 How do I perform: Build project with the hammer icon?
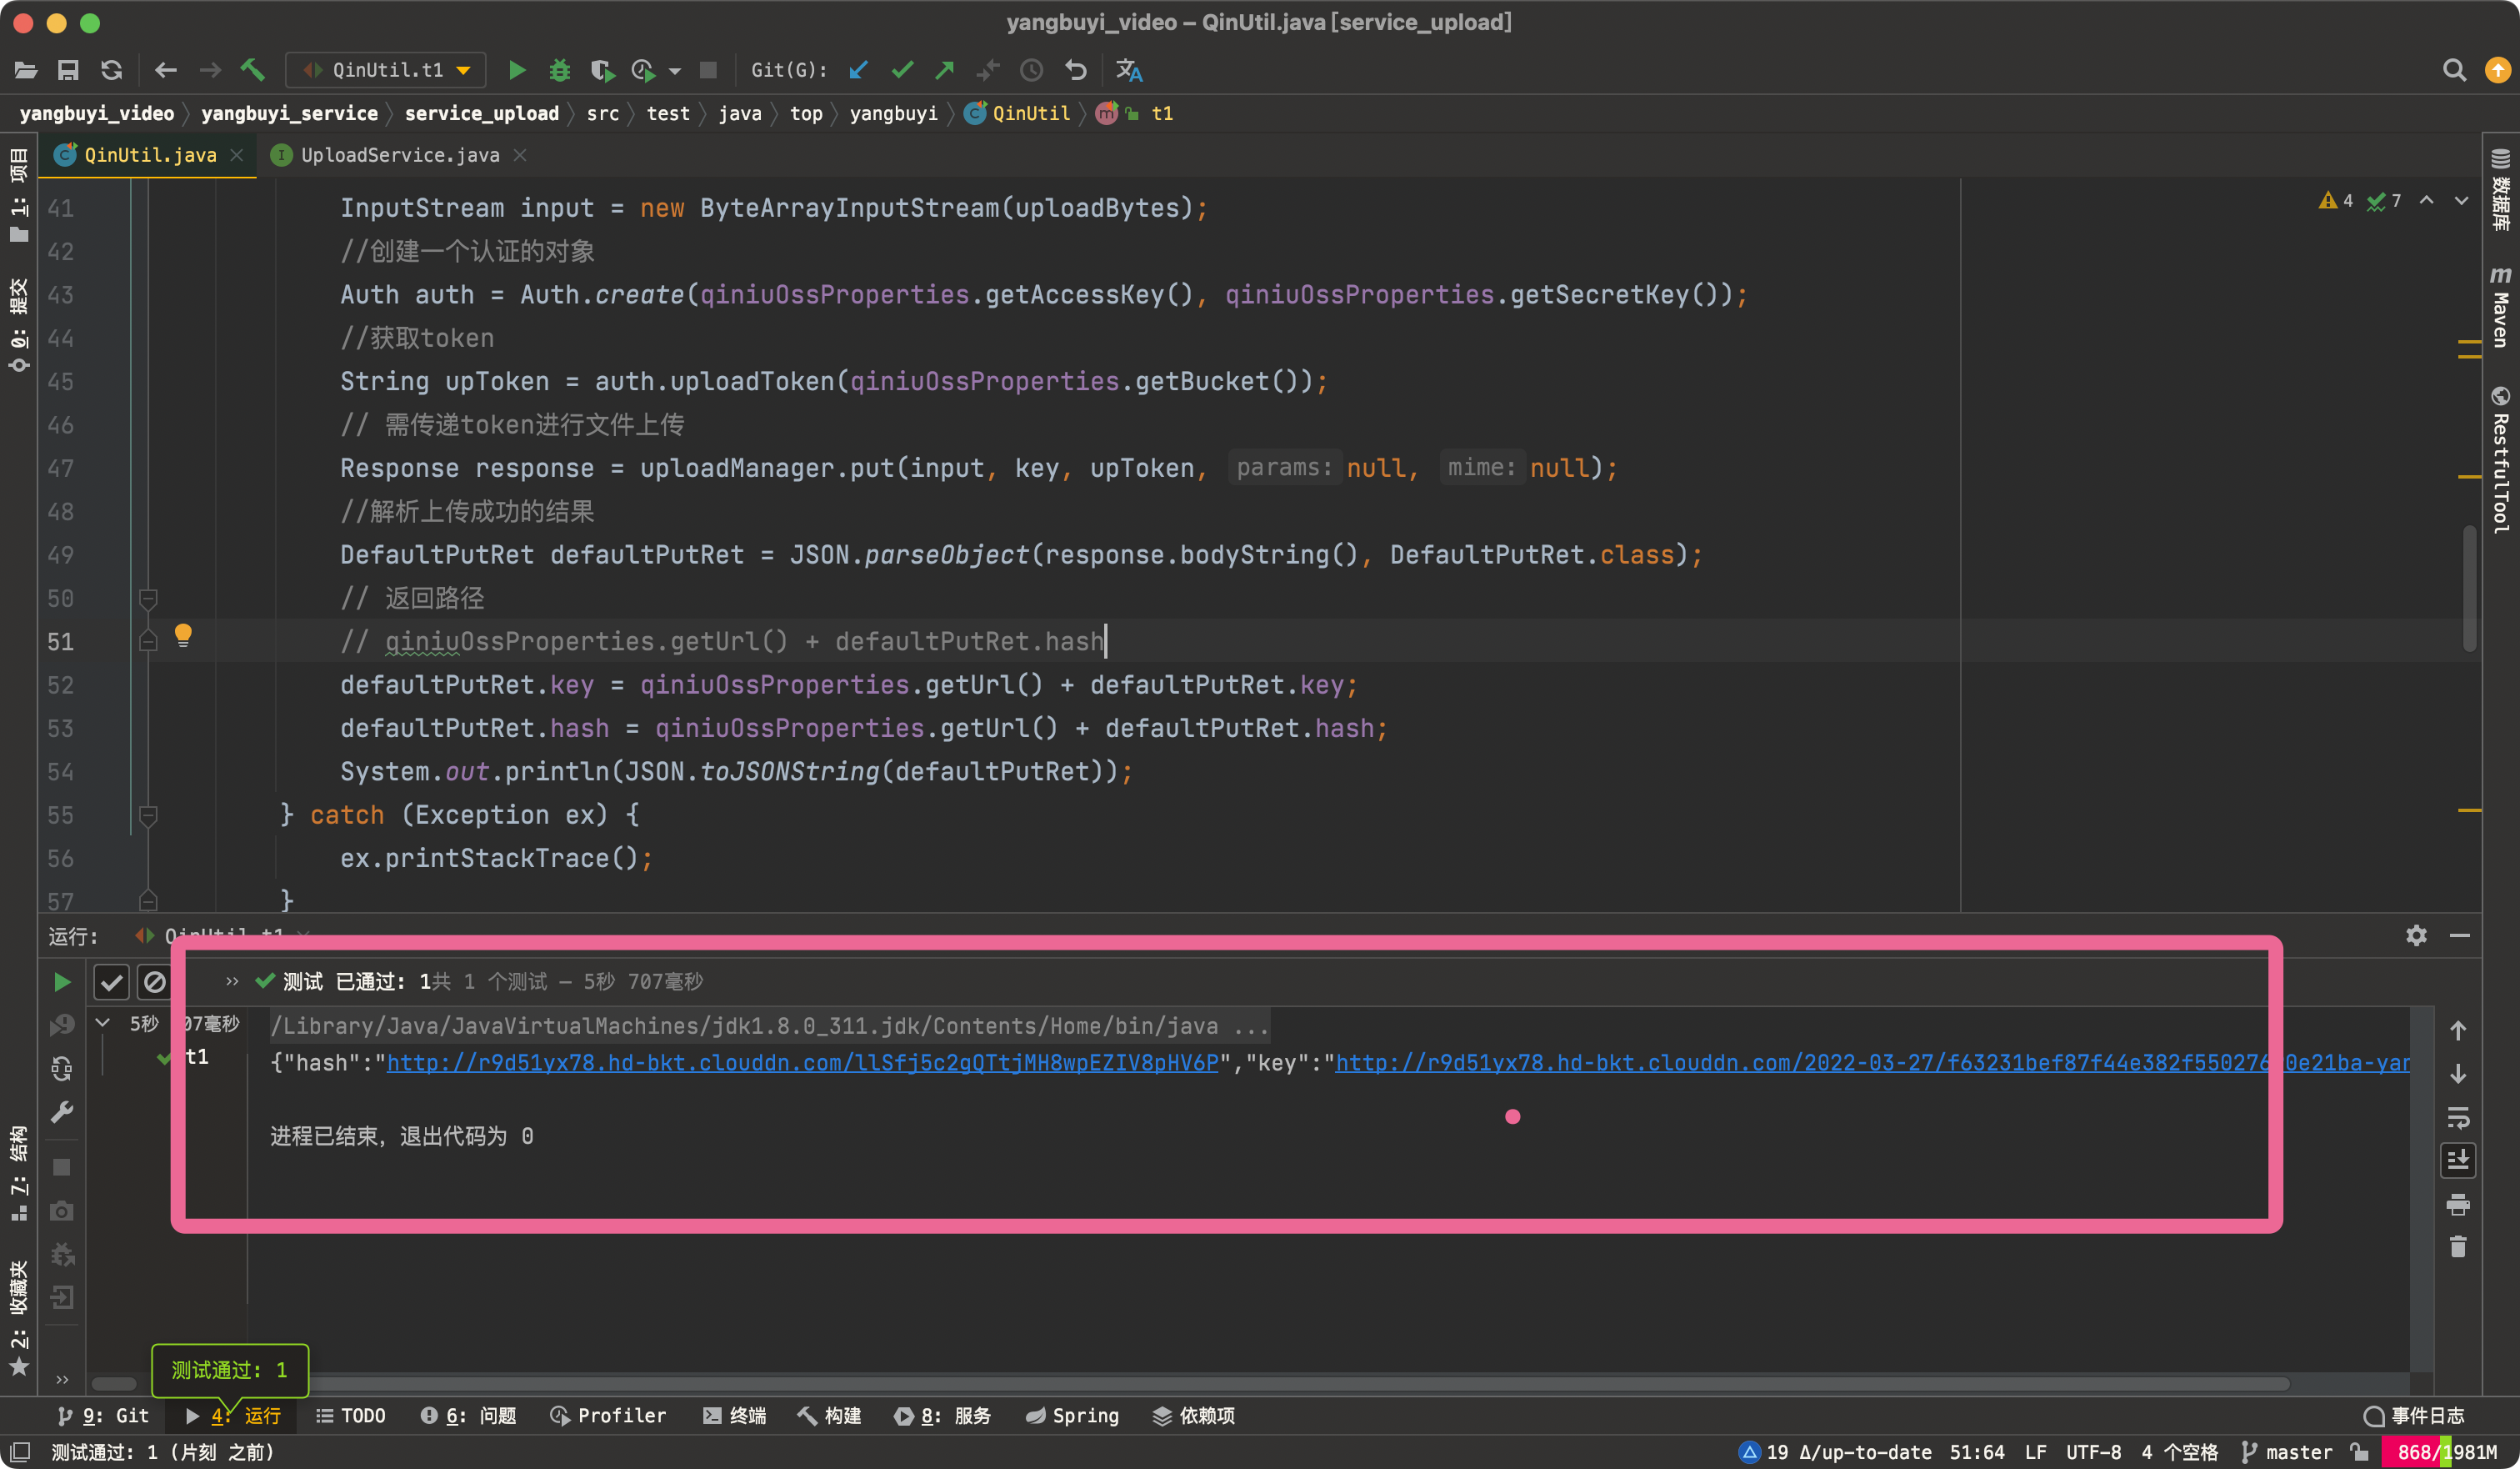(x=252, y=70)
